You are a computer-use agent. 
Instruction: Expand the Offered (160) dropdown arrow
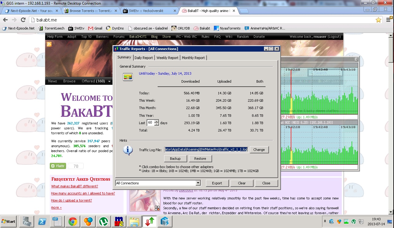(109, 81)
